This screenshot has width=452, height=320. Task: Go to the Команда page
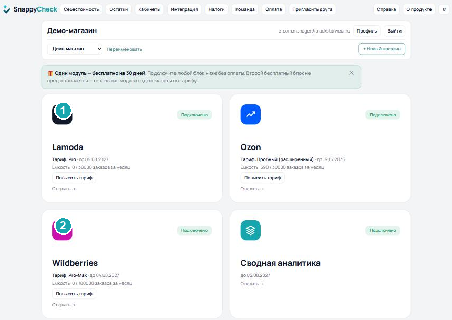tap(245, 9)
